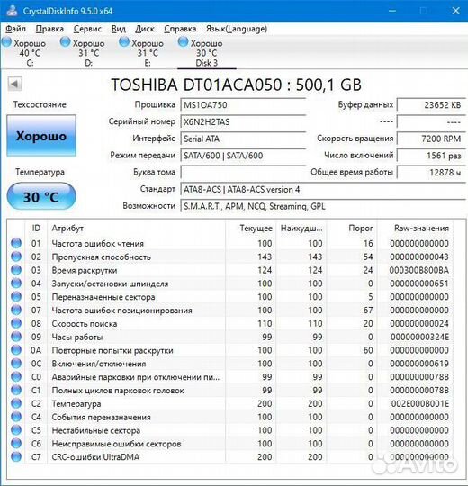Click the status dot for attribute 04

pos(16,283)
